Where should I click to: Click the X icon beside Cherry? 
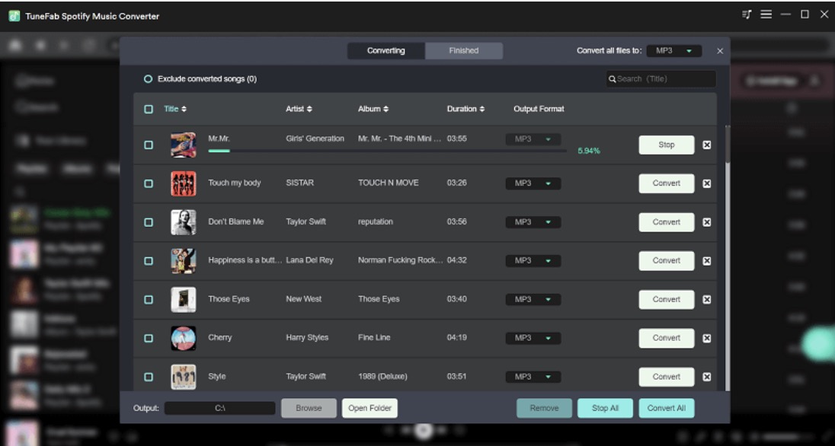(706, 338)
